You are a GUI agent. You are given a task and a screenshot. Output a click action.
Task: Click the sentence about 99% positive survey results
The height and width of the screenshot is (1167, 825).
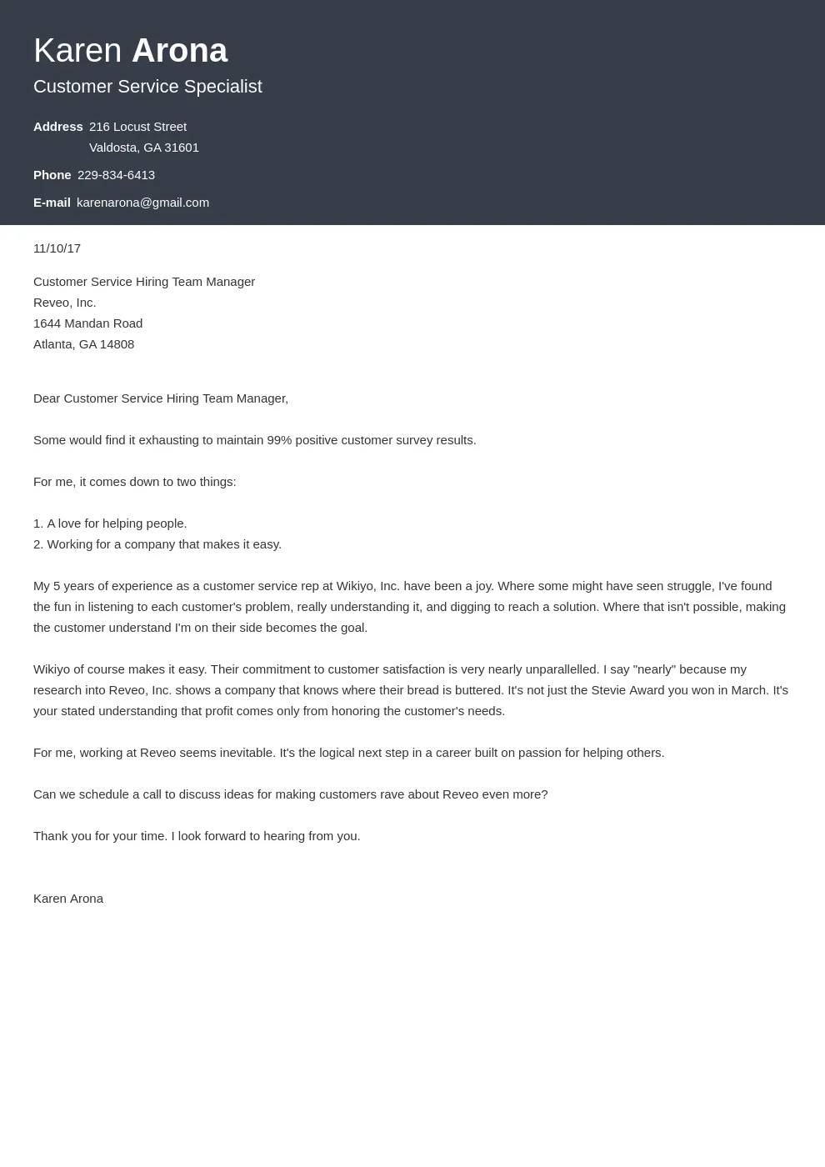coord(254,440)
